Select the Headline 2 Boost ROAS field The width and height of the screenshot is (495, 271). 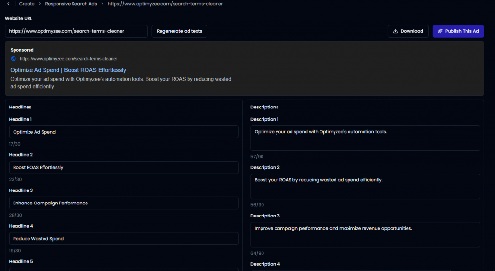(124, 168)
